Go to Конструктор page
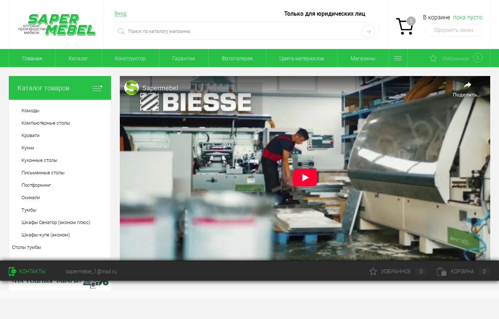The width and height of the screenshot is (499, 319). coord(130,58)
